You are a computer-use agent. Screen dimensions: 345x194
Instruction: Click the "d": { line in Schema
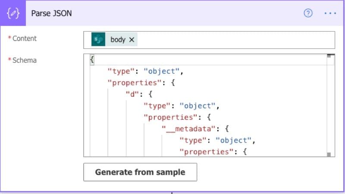point(139,94)
